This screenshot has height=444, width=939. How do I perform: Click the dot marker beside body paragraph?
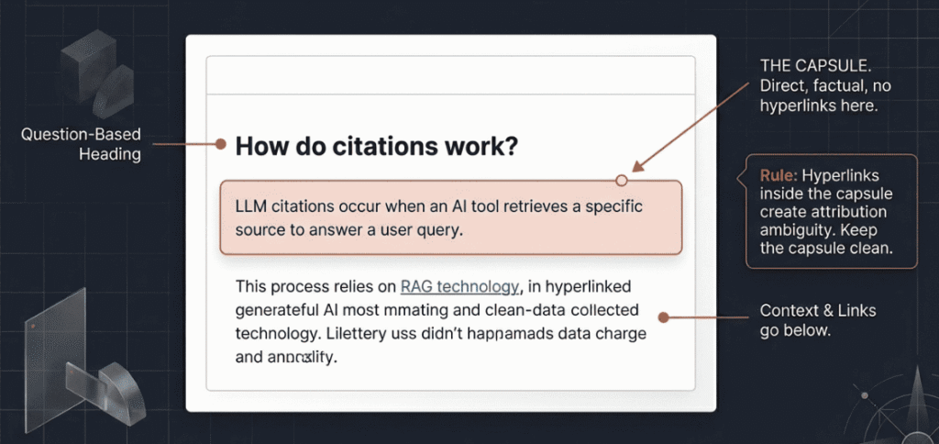tap(662, 318)
